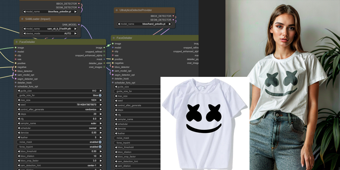Click the SAM_MODEL output socket
This screenshot has height=170, width=340.
(x=79, y=25)
